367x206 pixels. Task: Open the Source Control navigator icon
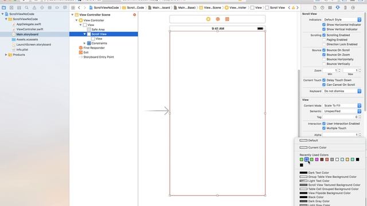click(x=11, y=7)
